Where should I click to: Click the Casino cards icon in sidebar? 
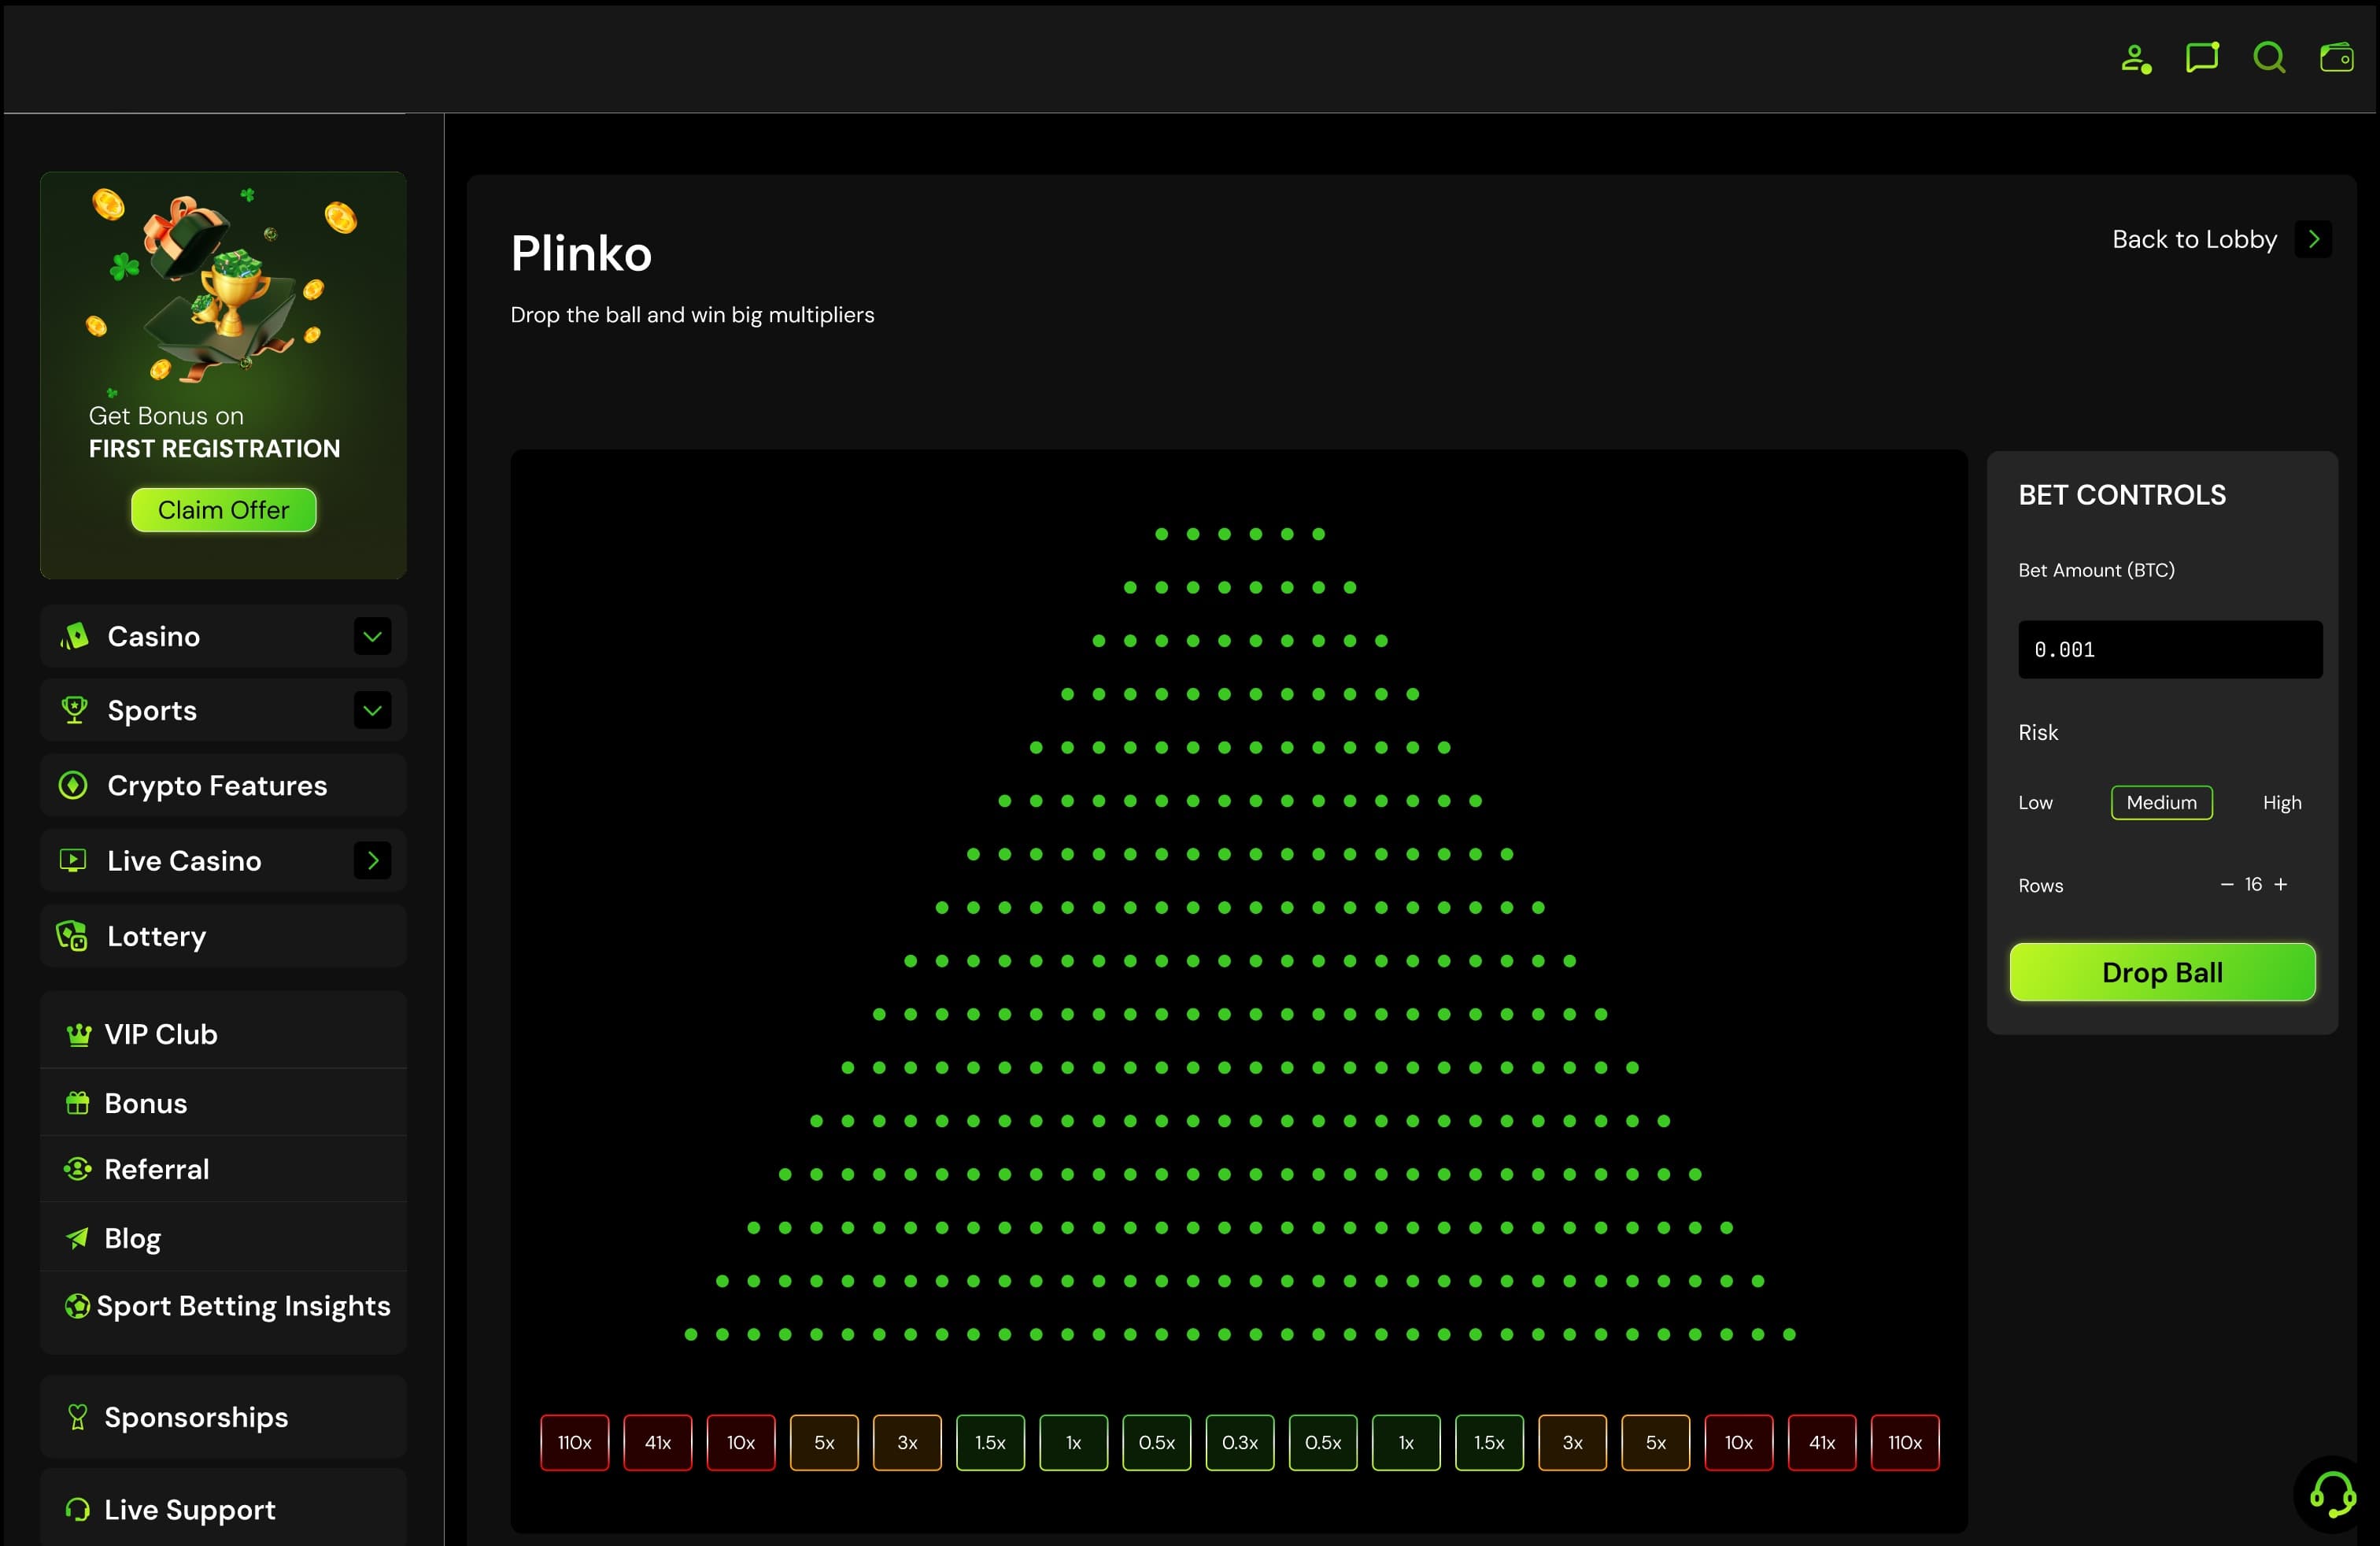click(74, 636)
